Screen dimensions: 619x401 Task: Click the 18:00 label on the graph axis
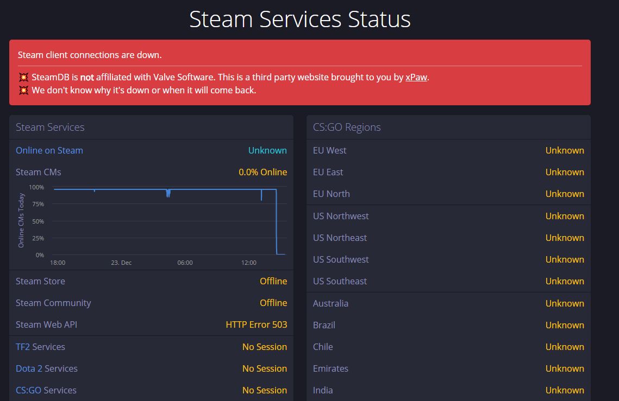(x=58, y=263)
